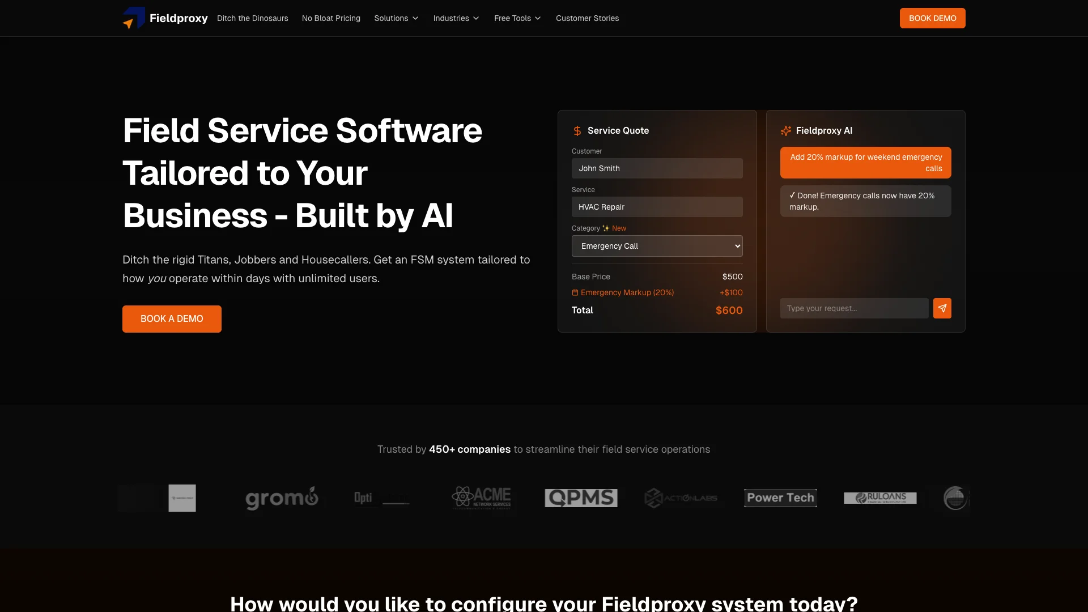1088x612 pixels.
Task: Click the 'Done! Emergency calls' reply message
Action: (x=865, y=201)
